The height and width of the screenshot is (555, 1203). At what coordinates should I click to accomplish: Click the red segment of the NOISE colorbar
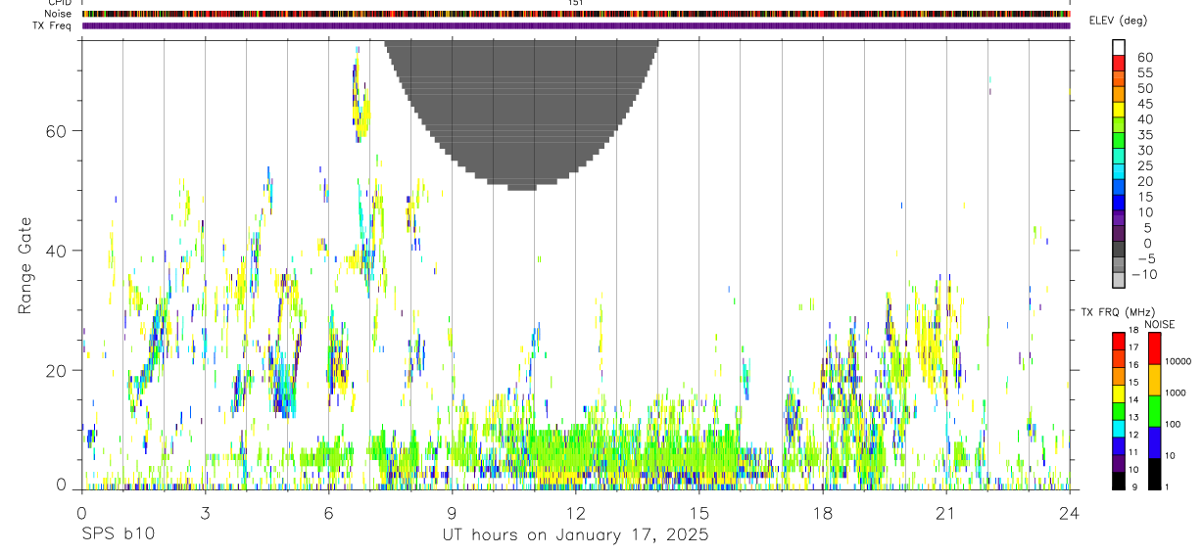[1154, 348]
